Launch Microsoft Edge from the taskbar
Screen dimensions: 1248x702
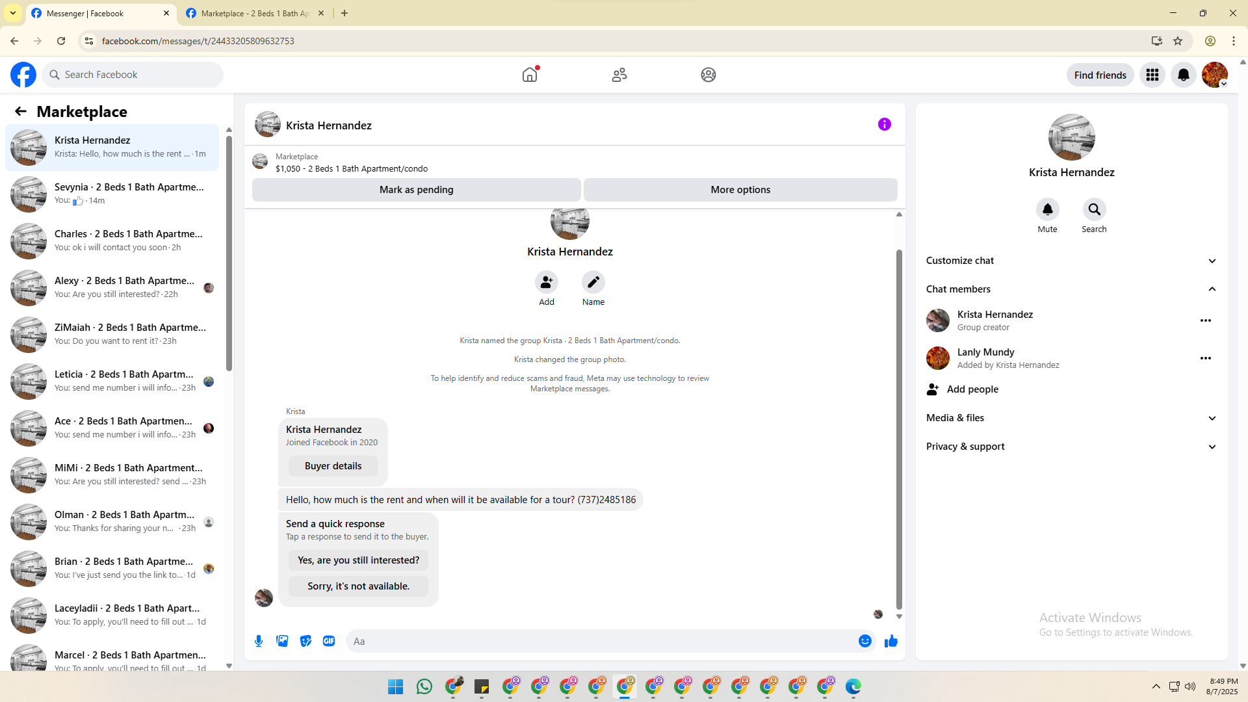click(x=853, y=686)
